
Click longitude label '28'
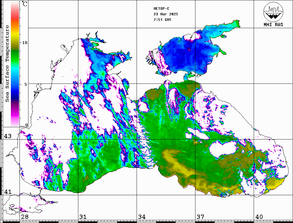pyautogui.click(x=25, y=217)
